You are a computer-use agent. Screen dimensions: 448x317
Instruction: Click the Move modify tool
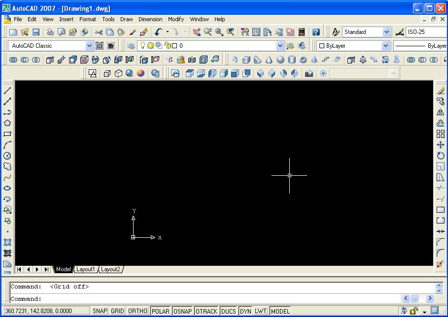click(x=441, y=145)
